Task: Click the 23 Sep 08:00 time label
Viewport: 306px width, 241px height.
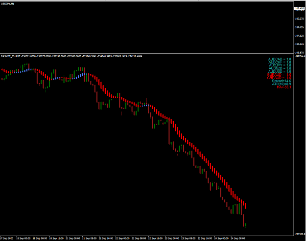Action: pos(188,238)
